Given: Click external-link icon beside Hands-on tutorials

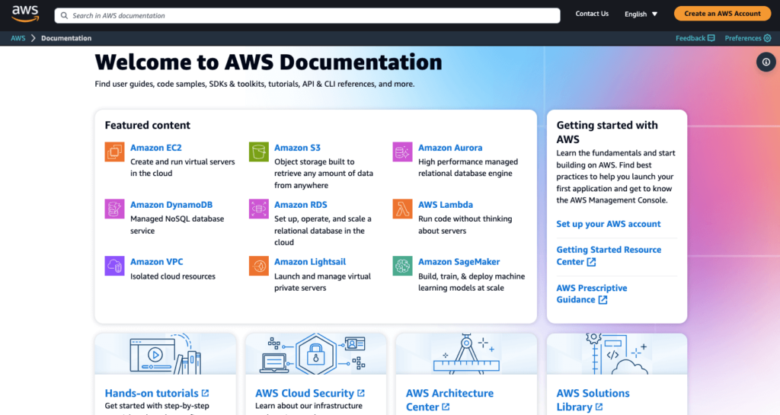Looking at the screenshot, I should 205,393.
